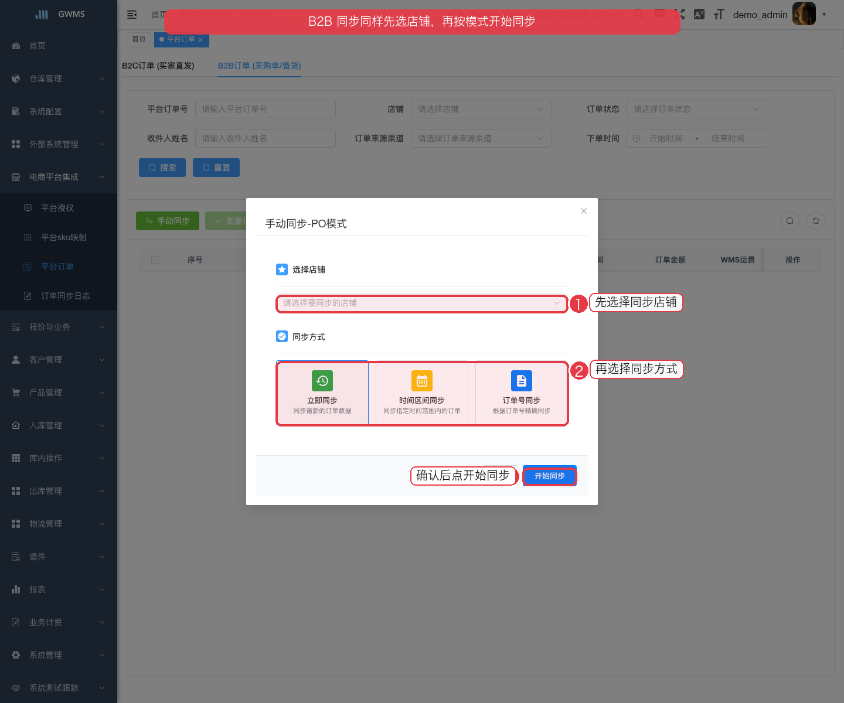Click the demo_admin avatar image
The height and width of the screenshot is (703, 844).
tap(804, 13)
